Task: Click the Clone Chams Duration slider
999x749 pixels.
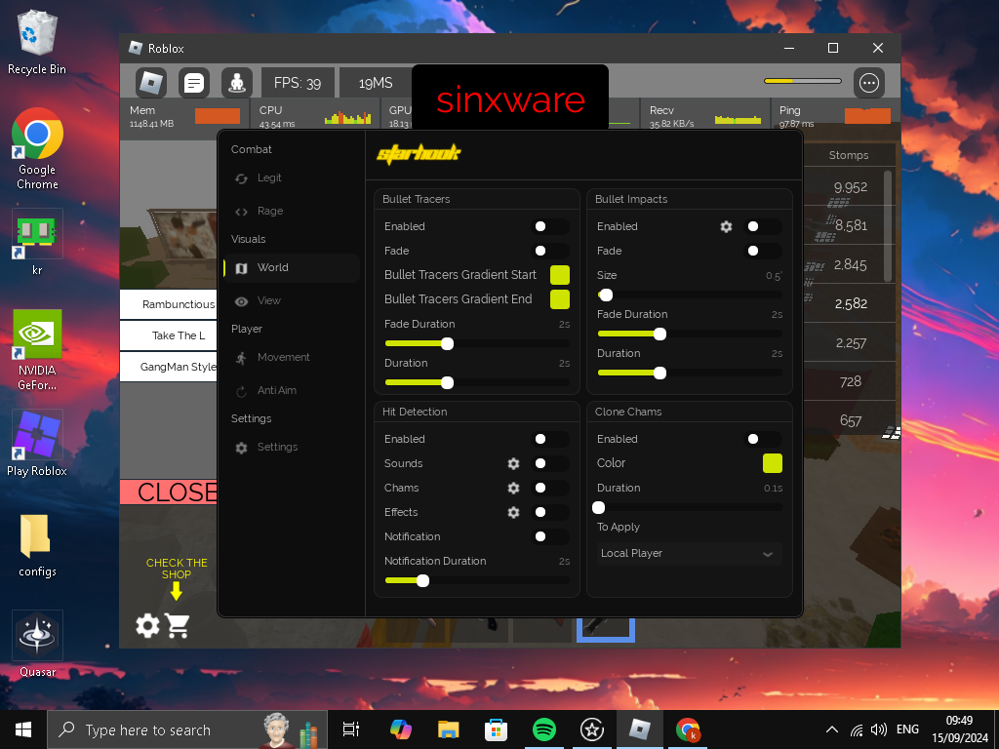Action: [x=690, y=507]
